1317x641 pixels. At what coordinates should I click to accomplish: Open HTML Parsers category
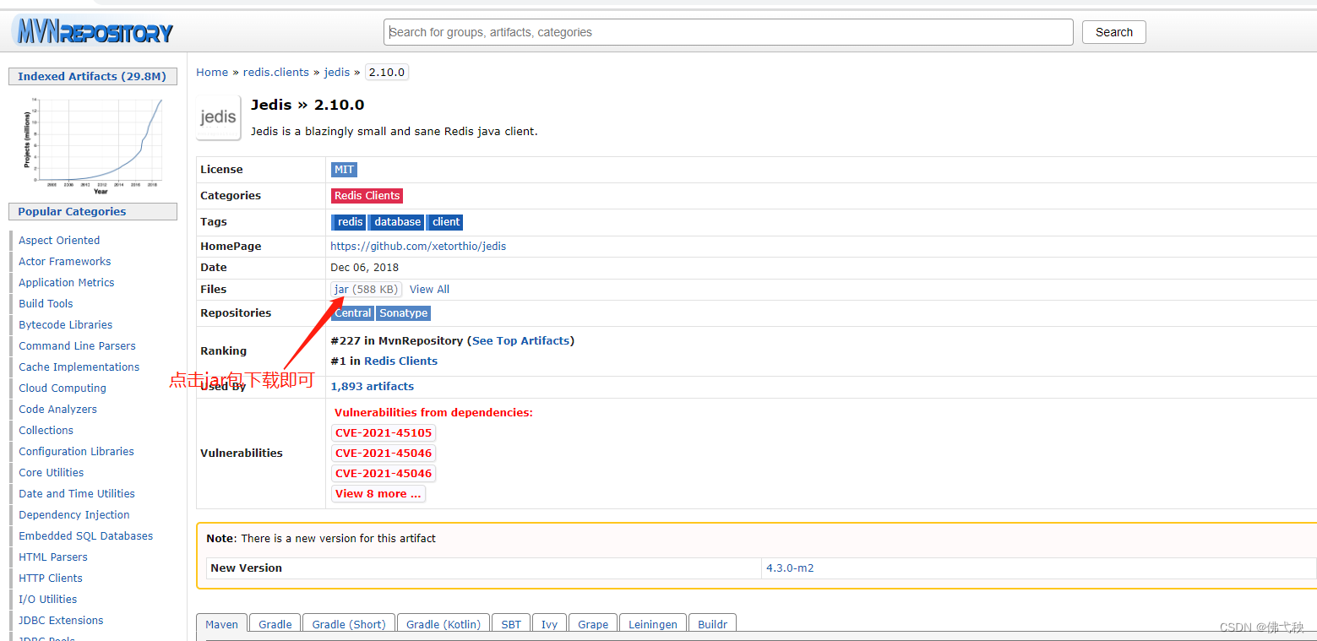click(x=53, y=557)
